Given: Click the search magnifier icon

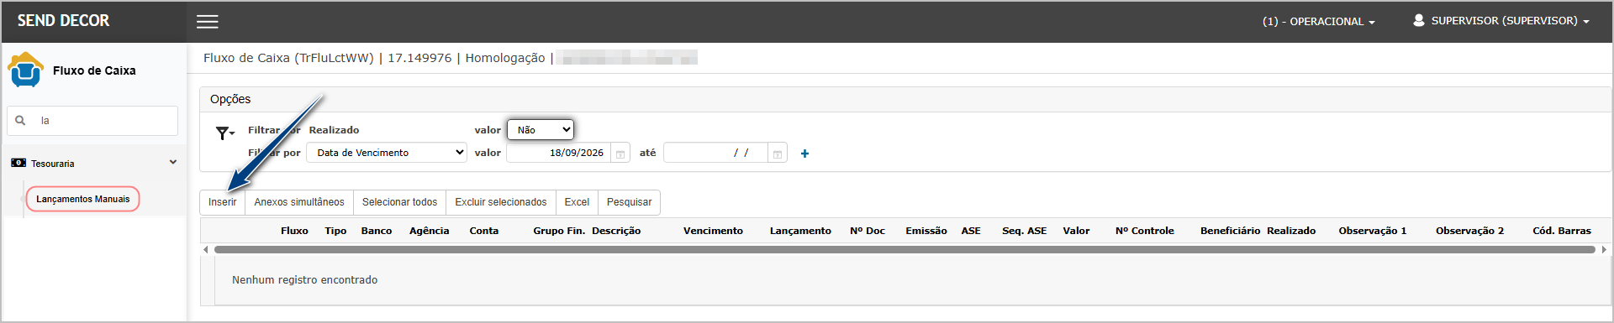Looking at the screenshot, I should click(x=20, y=120).
